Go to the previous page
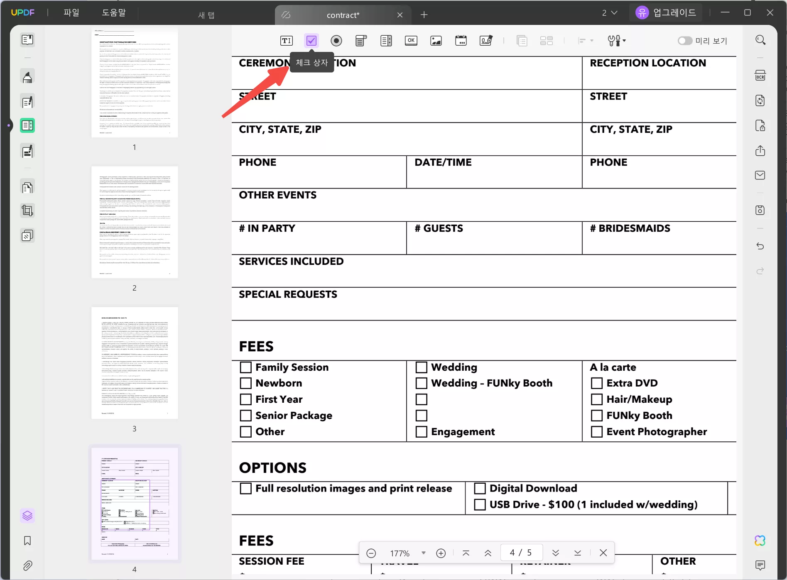This screenshot has width=787, height=580. (x=488, y=553)
